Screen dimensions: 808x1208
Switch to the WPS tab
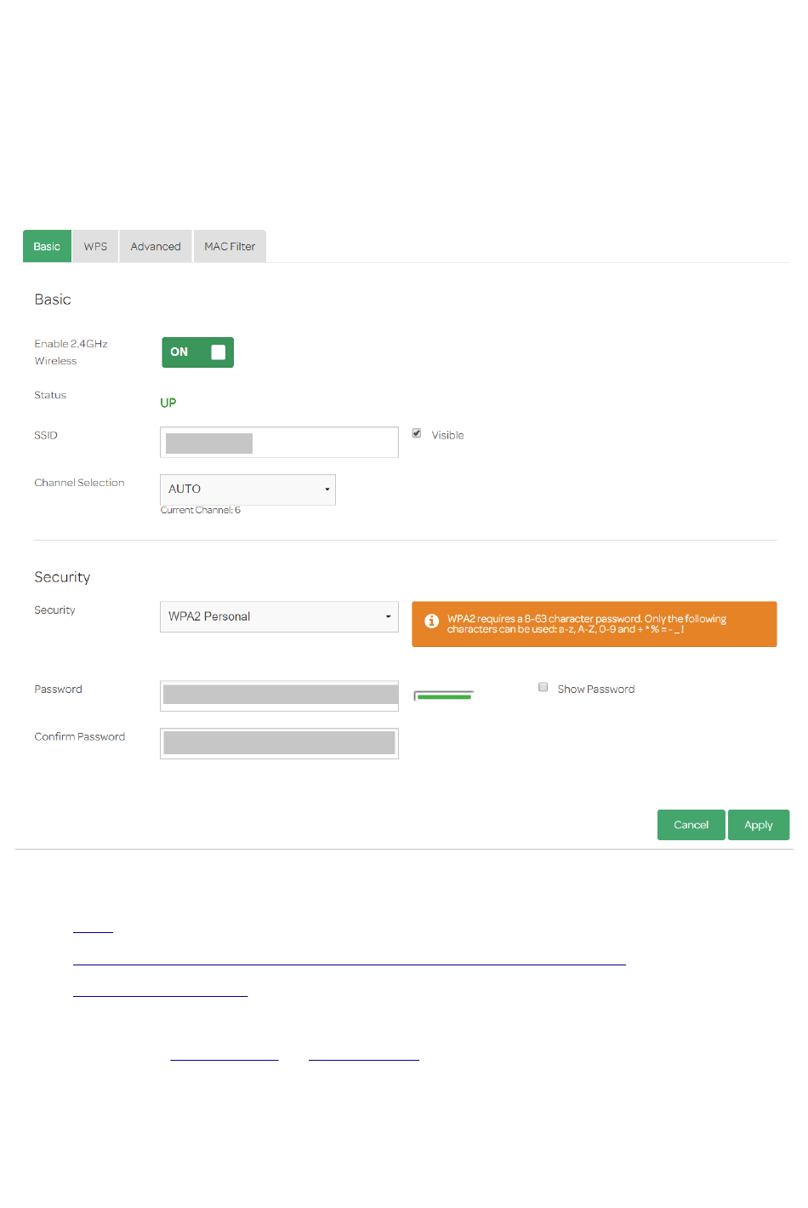[x=95, y=246]
